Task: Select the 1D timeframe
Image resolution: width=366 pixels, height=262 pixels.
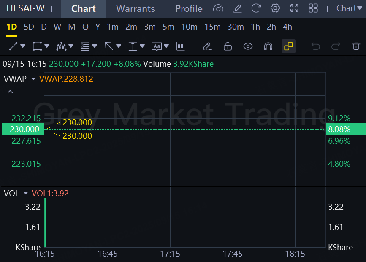Action: coord(12,27)
